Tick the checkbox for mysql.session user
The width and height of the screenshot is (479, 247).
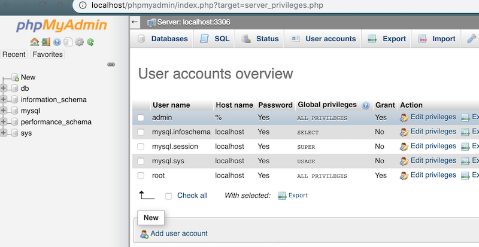click(x=141, y=147)
